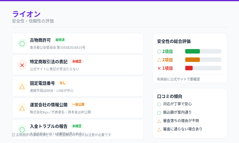Click the なし badge on 固定電話番号
239x143 pixels.
(63, 83)
